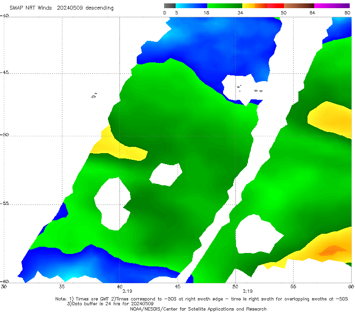Click the color bar label "5"
This screenshot has width=355, height=312.
(x=177, y=13)
